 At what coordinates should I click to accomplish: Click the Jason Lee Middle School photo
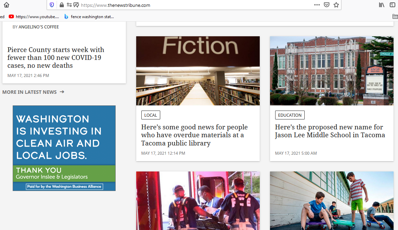click(332, 71)
